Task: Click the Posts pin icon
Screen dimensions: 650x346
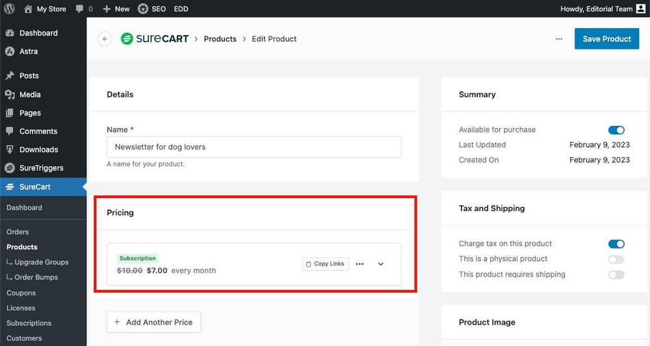Action: [x=10, y=76]
